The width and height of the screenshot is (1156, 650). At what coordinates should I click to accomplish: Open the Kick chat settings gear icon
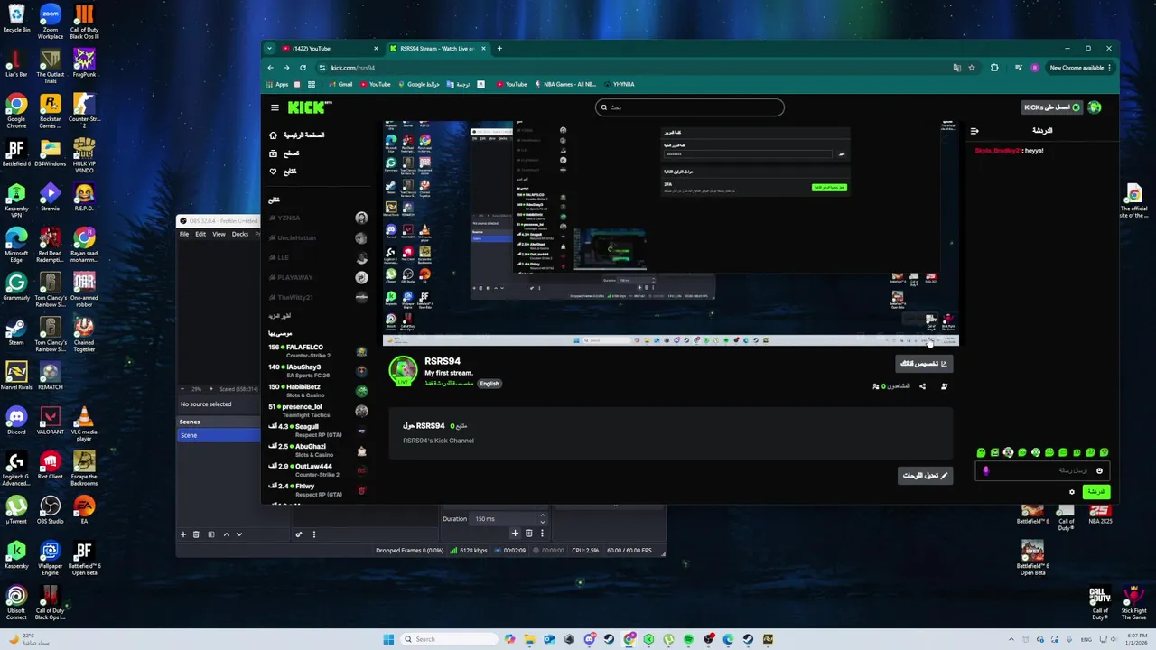click(x=1072, y=492)
